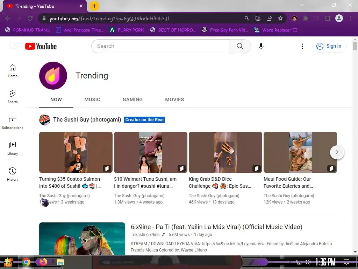Open King Crab dice challenge thumbnail
Viewport: 358px width, 269px height.
pyautogui.click(x=225, y=152)
